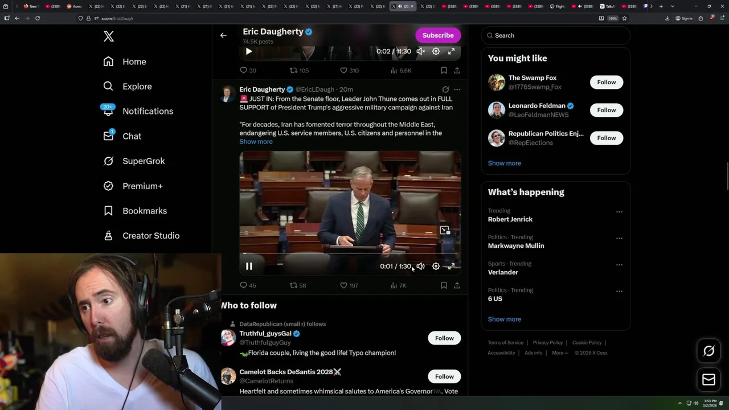The height and width of the screenshot is (410, 729).
Task: Like the post with 197 likes
Action: coord(349,285)
